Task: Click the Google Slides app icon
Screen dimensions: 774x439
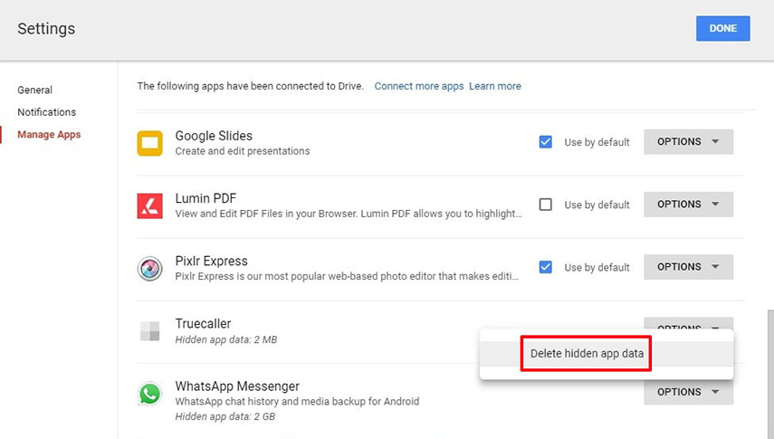Action: click(149, 143)
